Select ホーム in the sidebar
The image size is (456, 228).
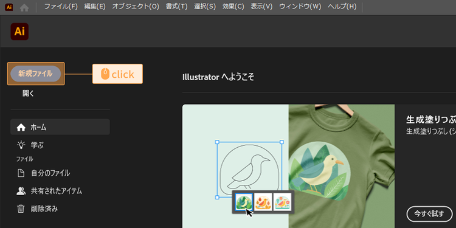click(x=60, y=127)
